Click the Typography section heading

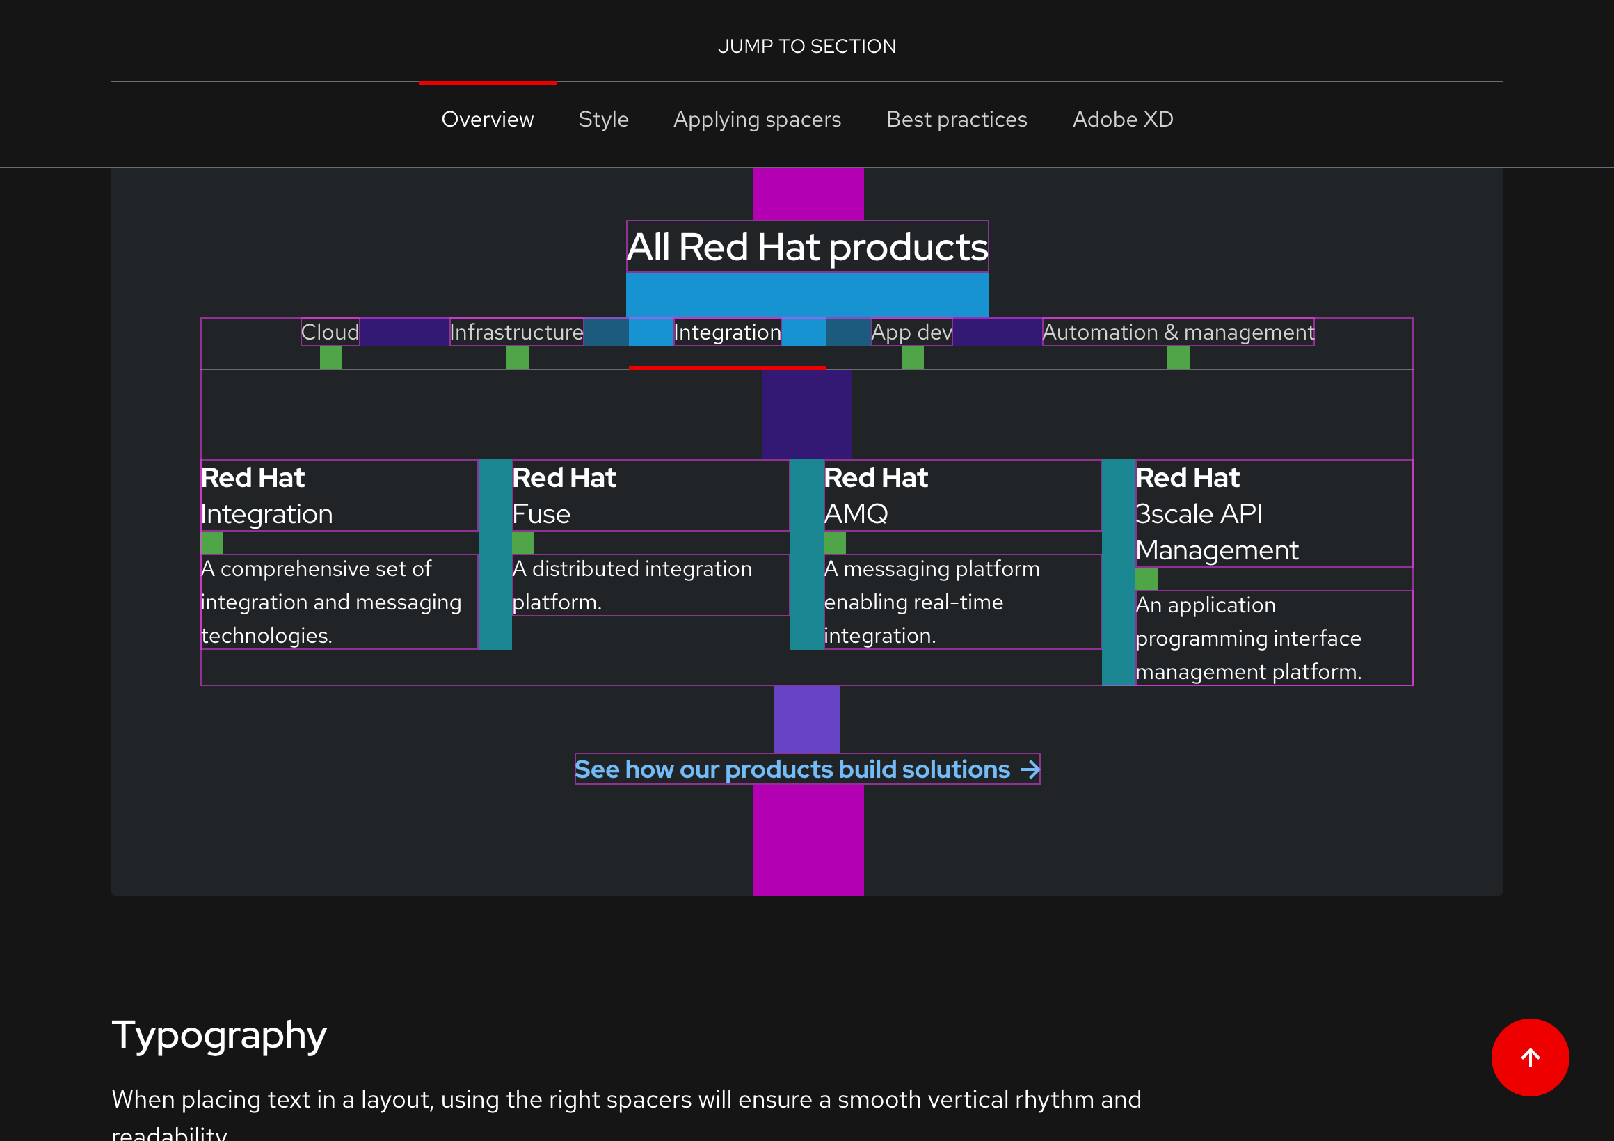pyautogui.click(x=218, y=1035)
